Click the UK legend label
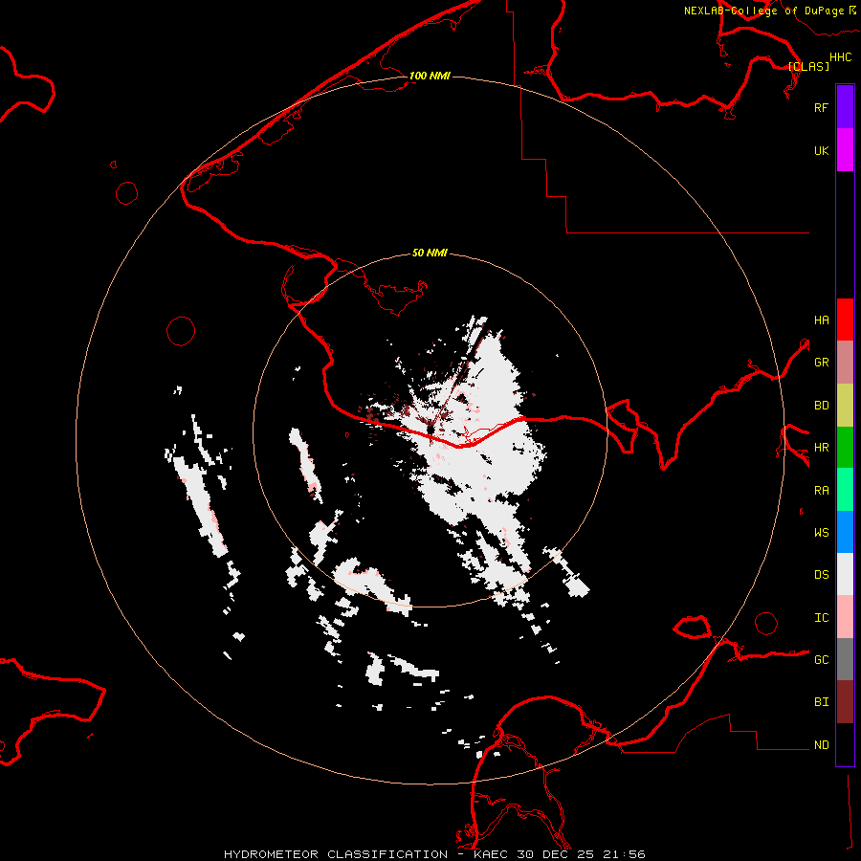 click(821, 150)
